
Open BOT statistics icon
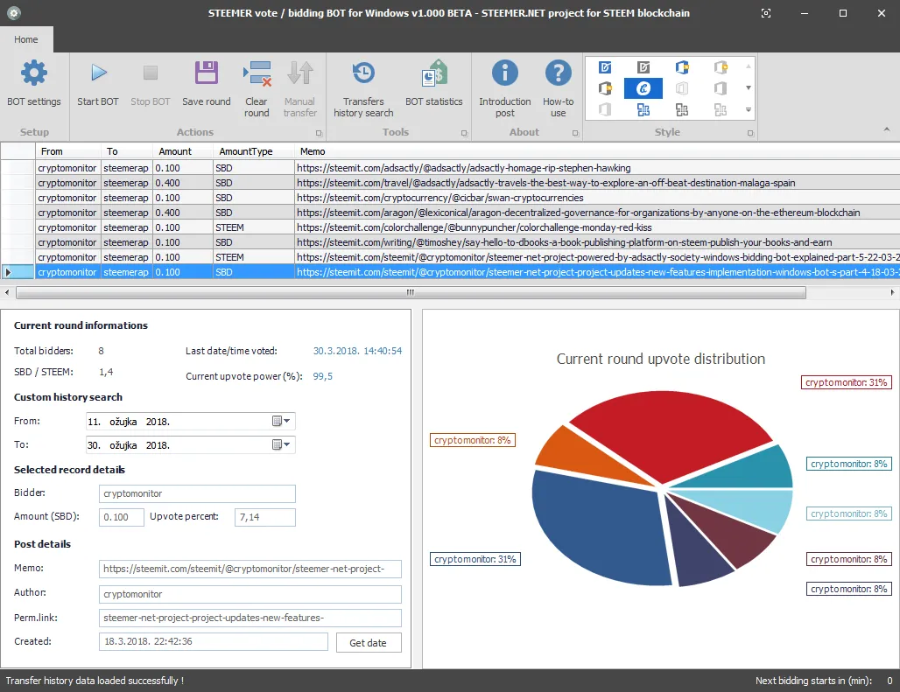click(x=434, y=73)
